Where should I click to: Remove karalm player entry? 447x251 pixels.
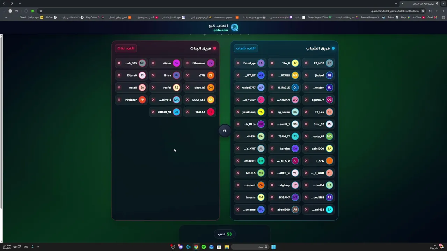[x=272, y=149]
